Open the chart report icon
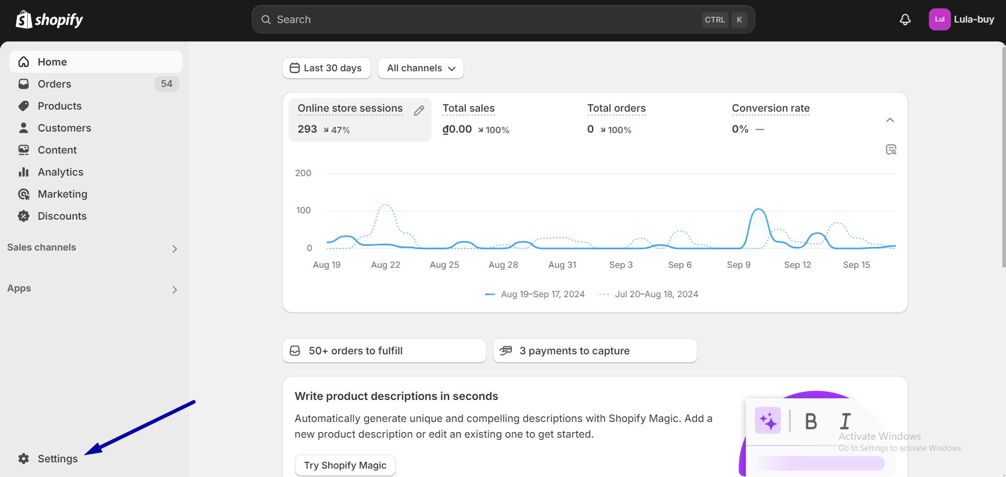Image resolution: width=1006 pixels, height=477 pixels. (891, 150)
